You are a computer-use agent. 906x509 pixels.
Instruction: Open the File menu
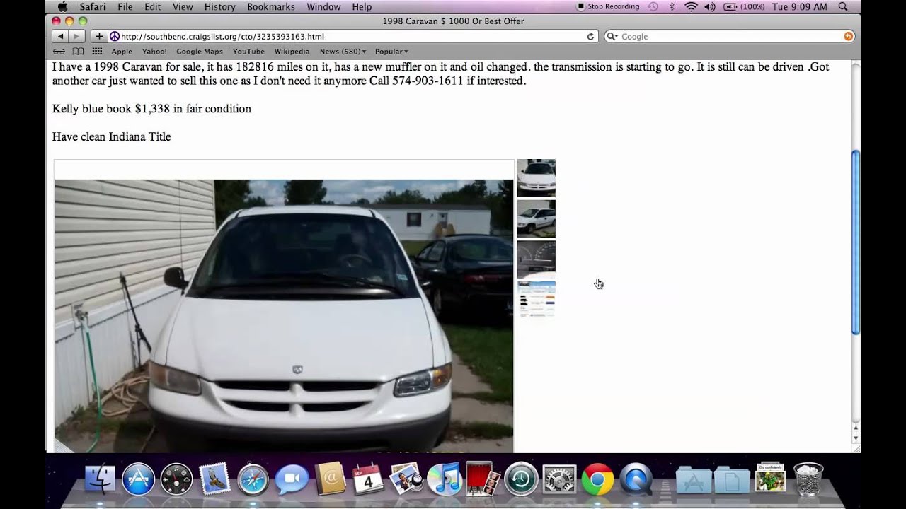(x=125, y=6)
